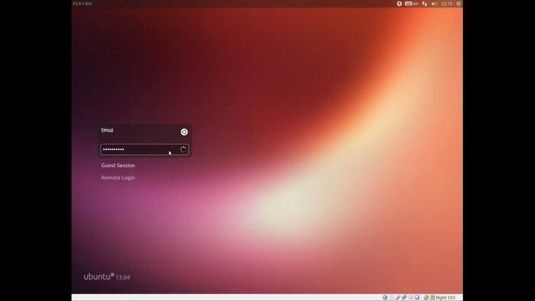Open the session gear menu in the top panel
535x301 pixels.
[458, 3]
